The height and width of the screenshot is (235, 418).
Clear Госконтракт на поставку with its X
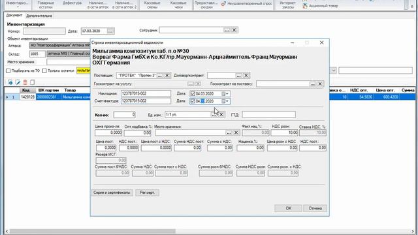pyautogui.click(x=320, y=84)
